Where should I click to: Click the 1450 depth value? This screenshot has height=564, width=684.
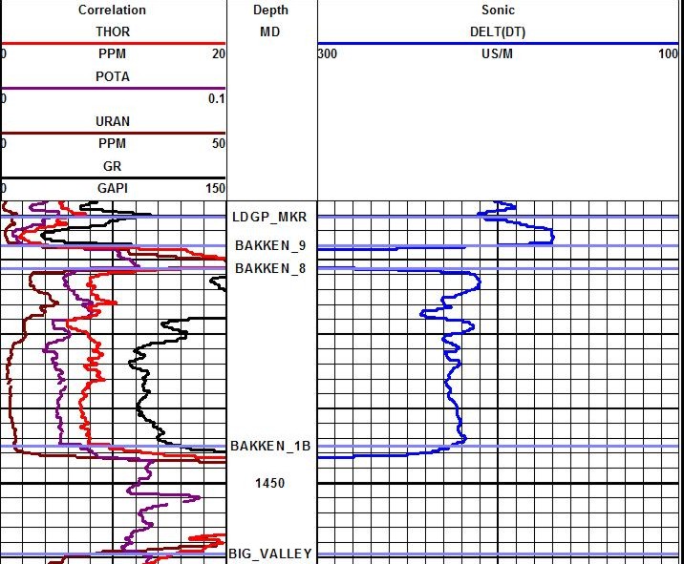click(x=269, y=483)
